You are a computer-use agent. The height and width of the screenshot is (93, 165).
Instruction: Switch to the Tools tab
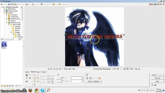43,72
